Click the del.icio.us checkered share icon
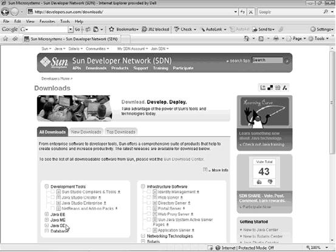 point(270,87)
